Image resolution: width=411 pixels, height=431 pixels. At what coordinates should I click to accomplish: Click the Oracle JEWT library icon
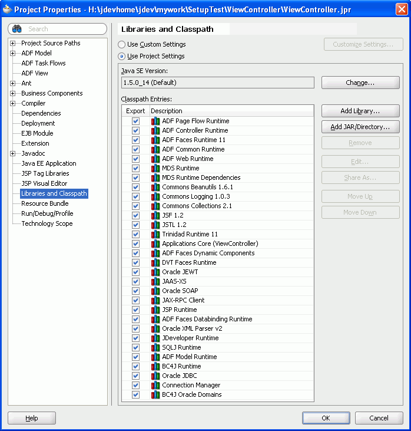click(155, 272)
